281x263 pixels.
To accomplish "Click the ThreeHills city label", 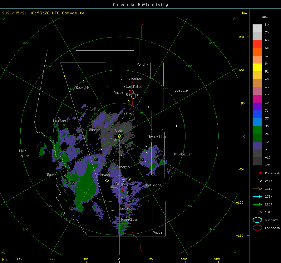I will (157, 137).
